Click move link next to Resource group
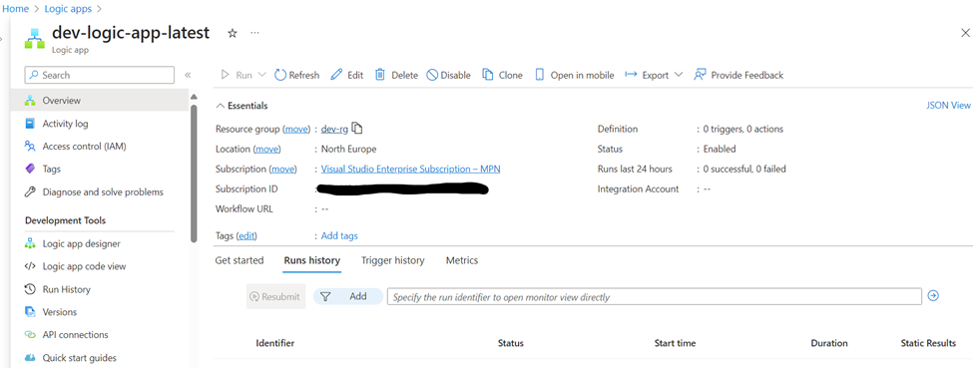Viewport: 973px width, 368px height. click(296, 129)
